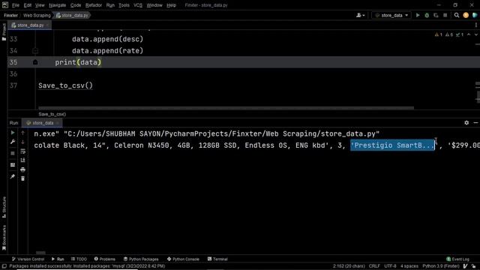Open the TODO tool window
This screenshot has height=270, width=480.
click(x=79, y=259)
